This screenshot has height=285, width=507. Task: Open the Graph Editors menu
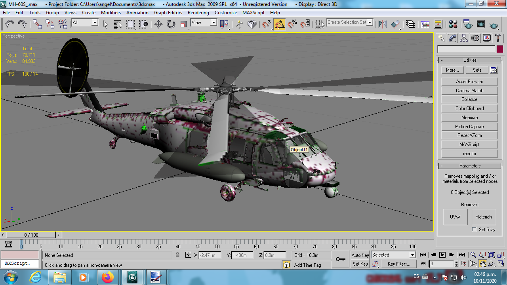coord(168,13)
